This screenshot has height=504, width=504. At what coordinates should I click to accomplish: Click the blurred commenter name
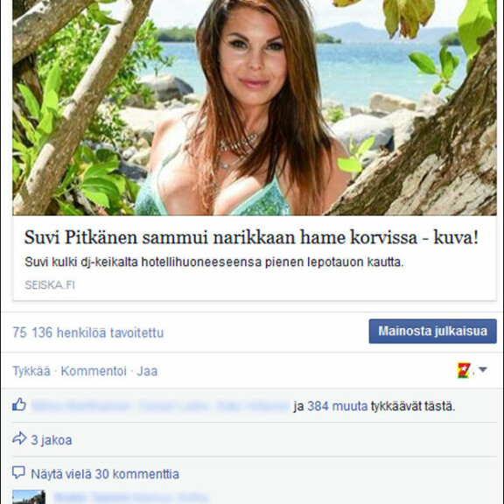131,498
